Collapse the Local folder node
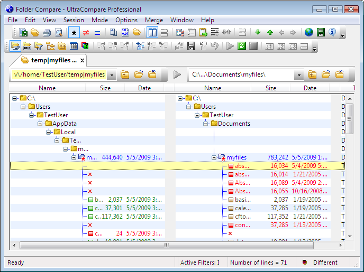 pyautogui.click(x=48, y=132)
